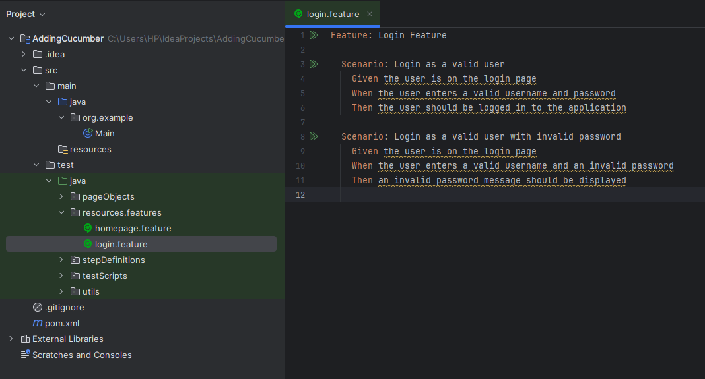Click the blue java source folder icon under main
The width and height of the screenshot is (705, 379).
tap(63, 102)
